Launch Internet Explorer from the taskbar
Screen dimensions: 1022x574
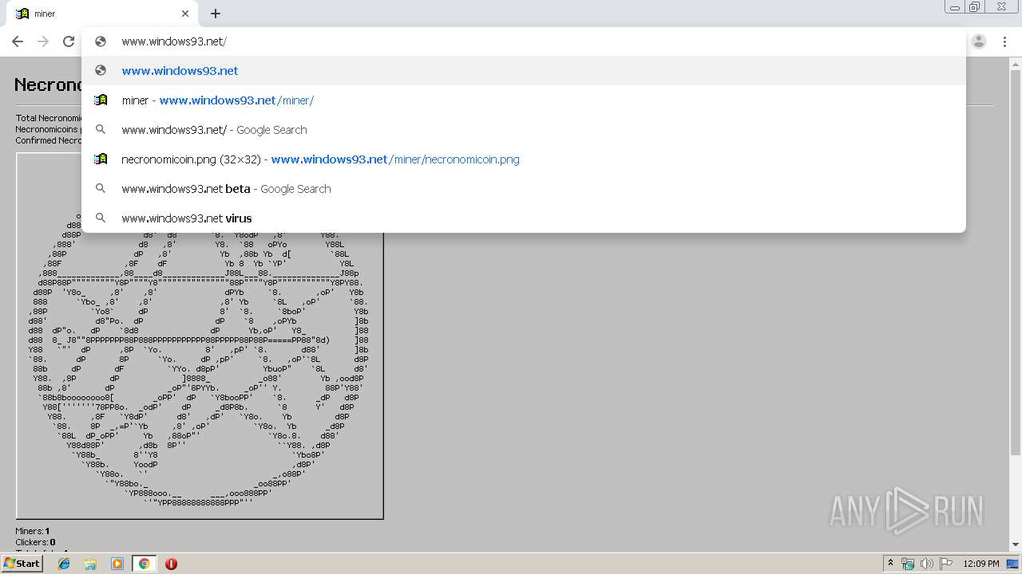coord(64,564)
